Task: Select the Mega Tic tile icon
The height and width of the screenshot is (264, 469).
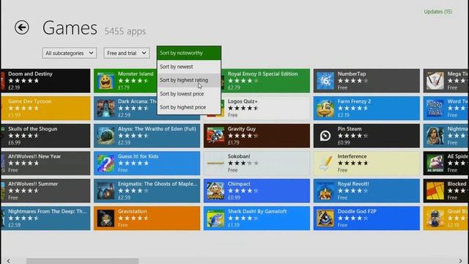Action: pos(435,81)
